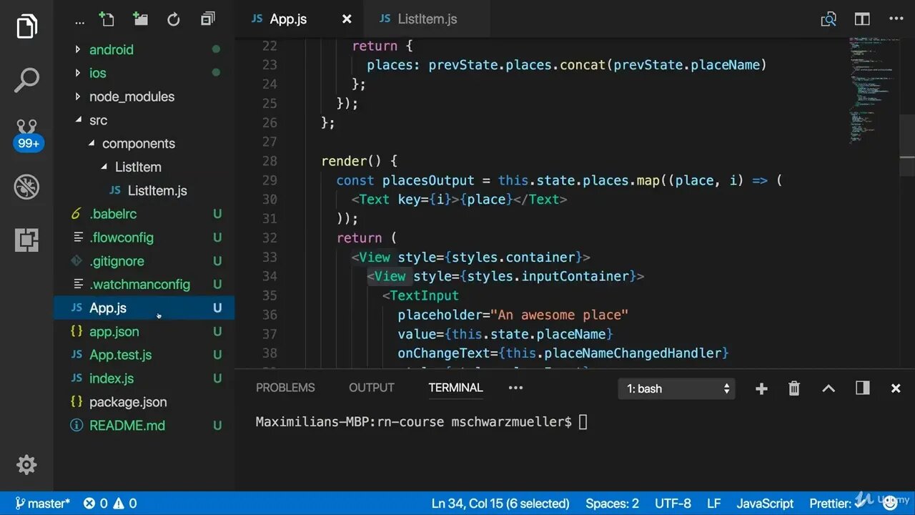Open the Extensions view in activity bar
The width and height of the screenshot is (915, 515).
click(26, 240)
